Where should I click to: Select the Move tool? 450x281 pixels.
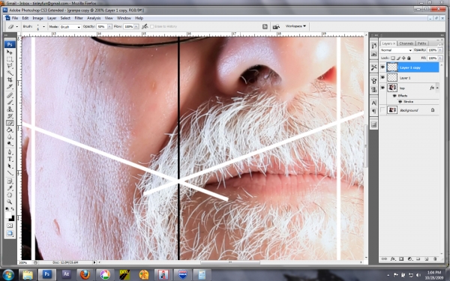click(10, 52)
